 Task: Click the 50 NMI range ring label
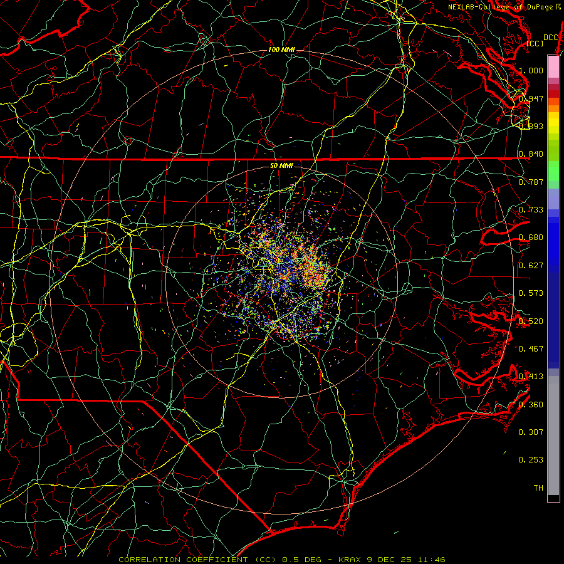coord(281,165)
